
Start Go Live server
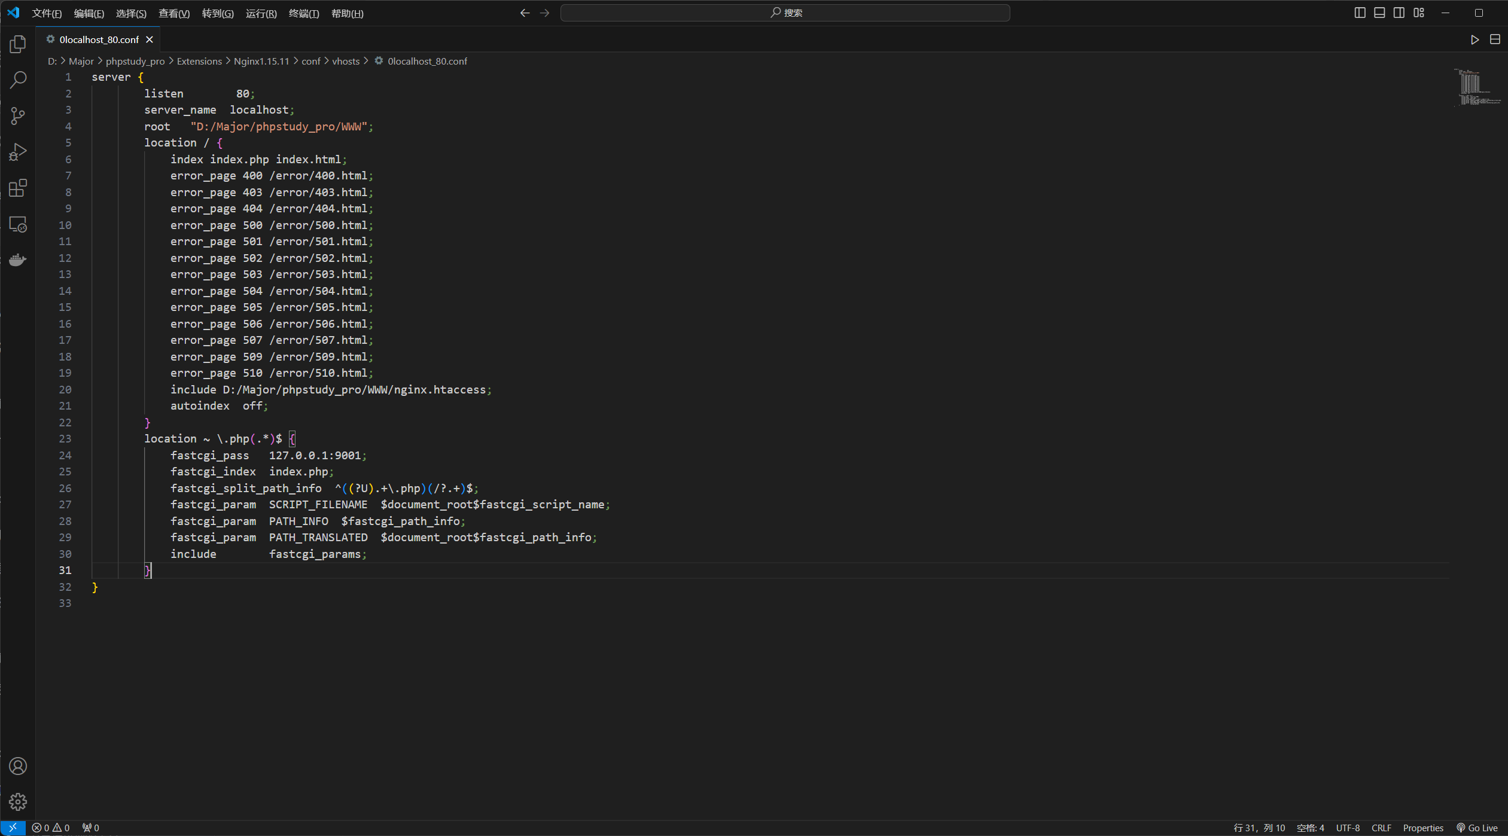pyautogui.click(x=1477, y=828)
